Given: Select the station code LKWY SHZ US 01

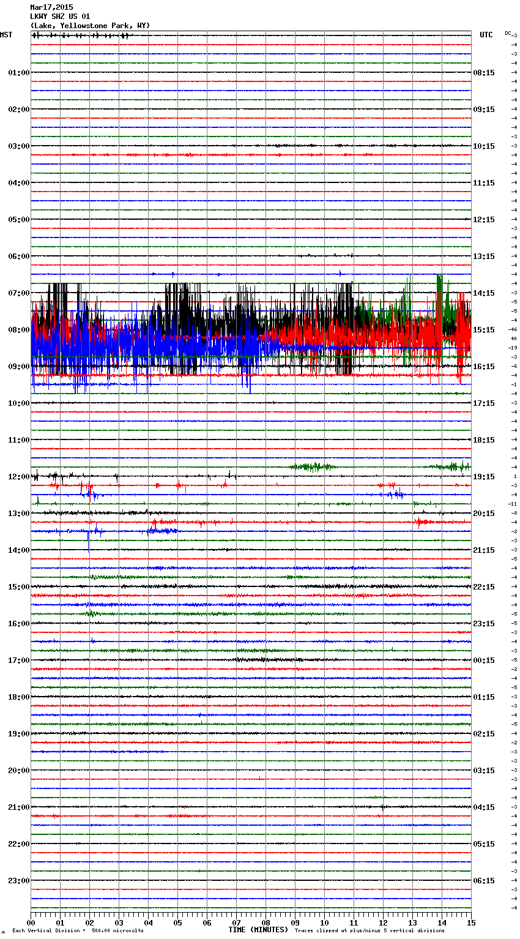Looking at the screenshot, I should pos(60,17).
